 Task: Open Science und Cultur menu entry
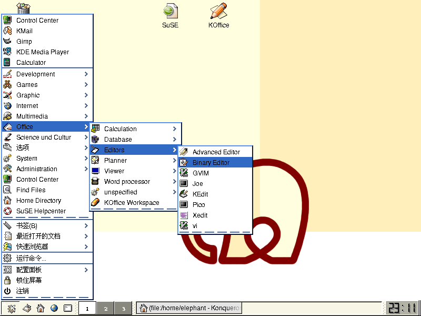(x=47, y=137)
